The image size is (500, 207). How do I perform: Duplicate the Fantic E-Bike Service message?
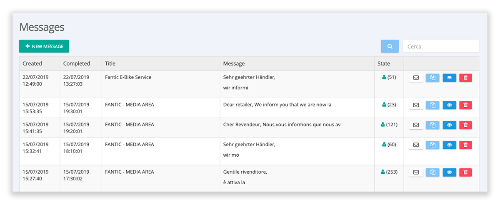coord(432,78)
